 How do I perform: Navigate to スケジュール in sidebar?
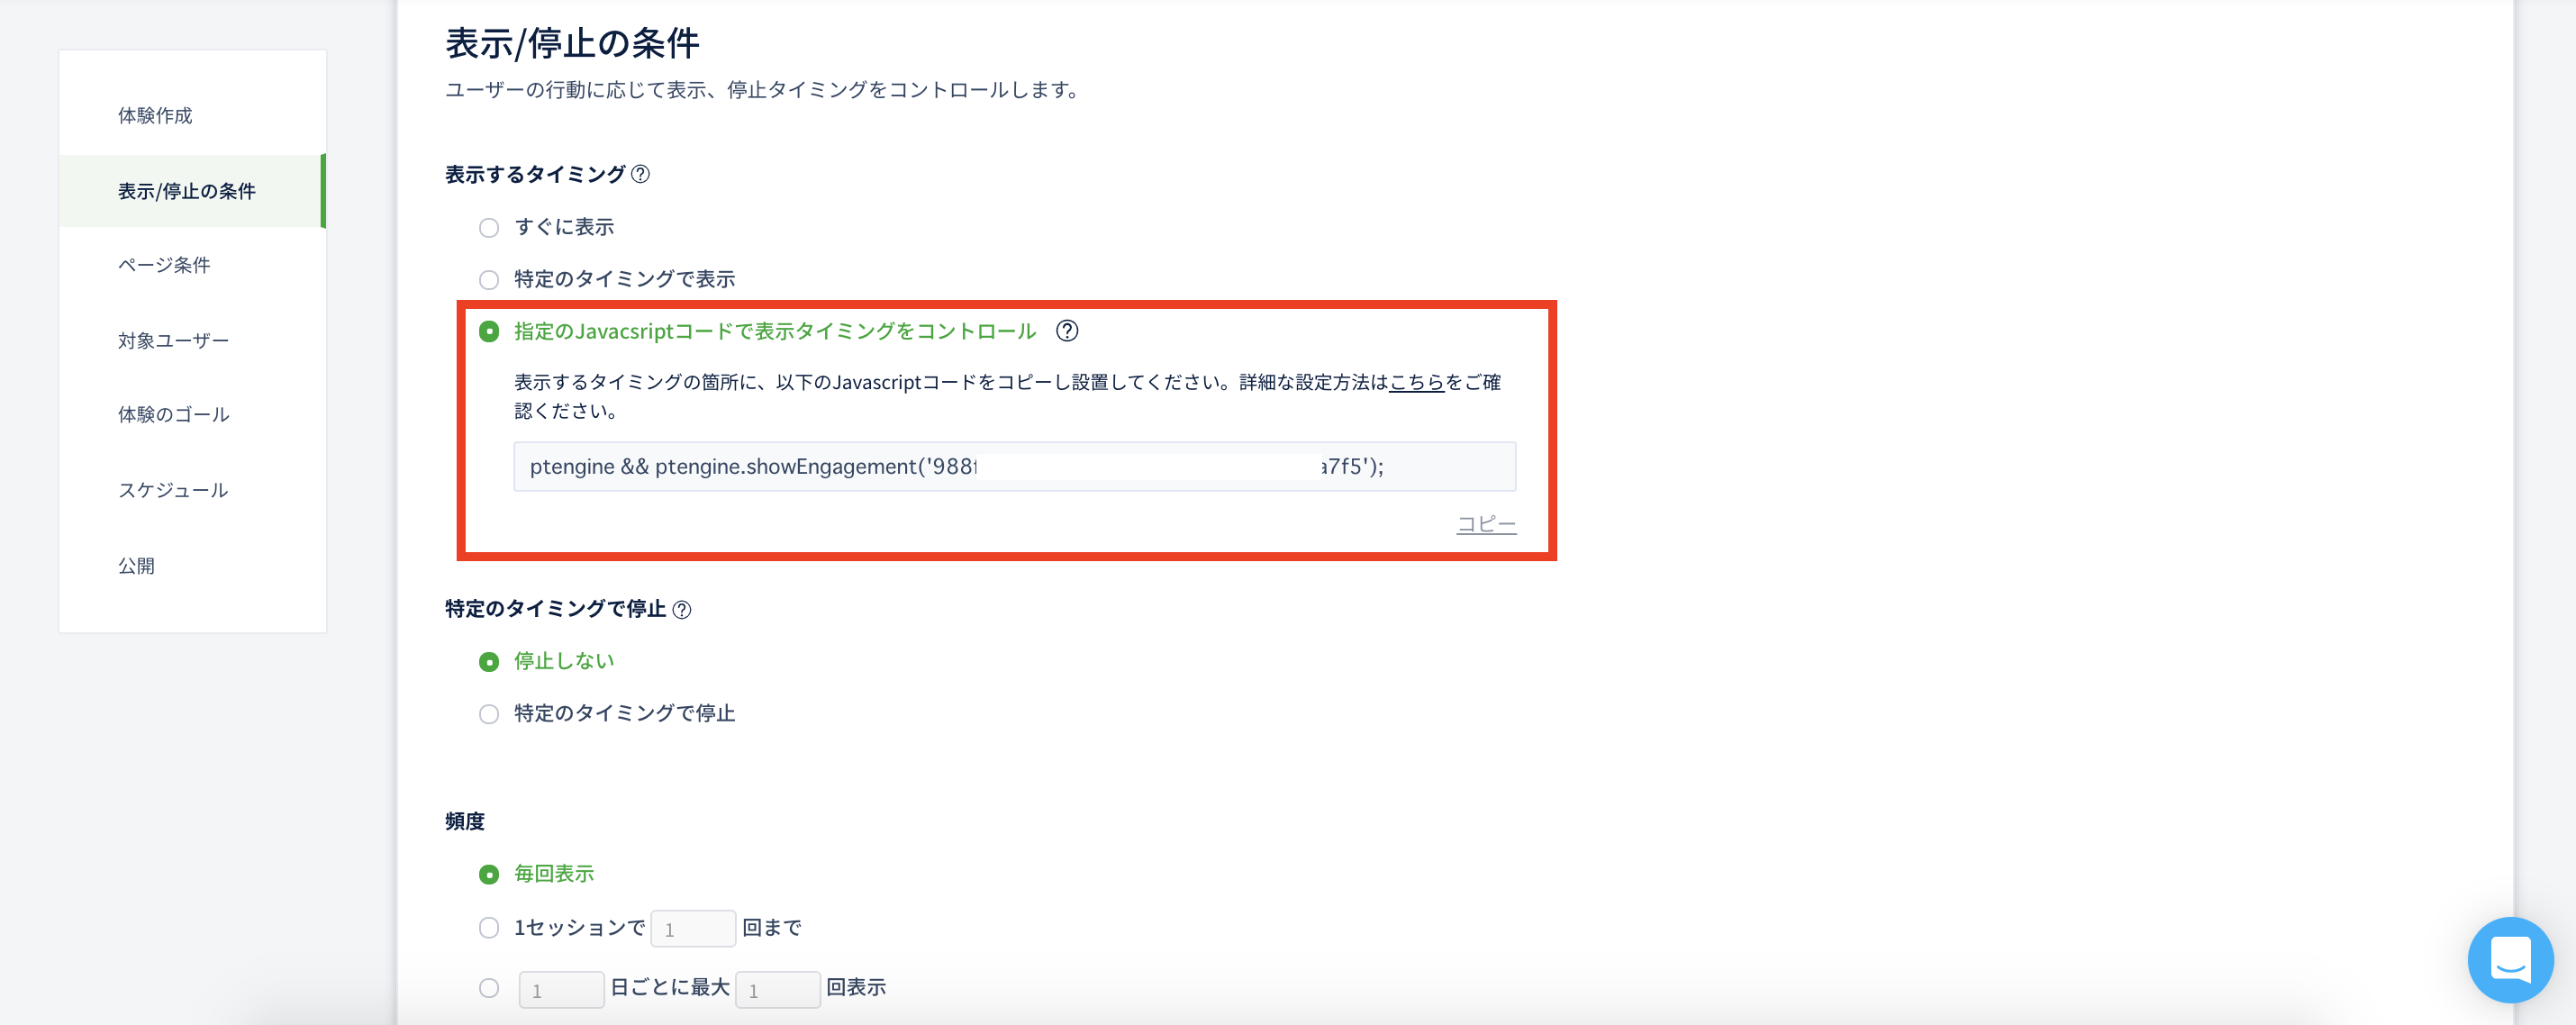(173, 490)
